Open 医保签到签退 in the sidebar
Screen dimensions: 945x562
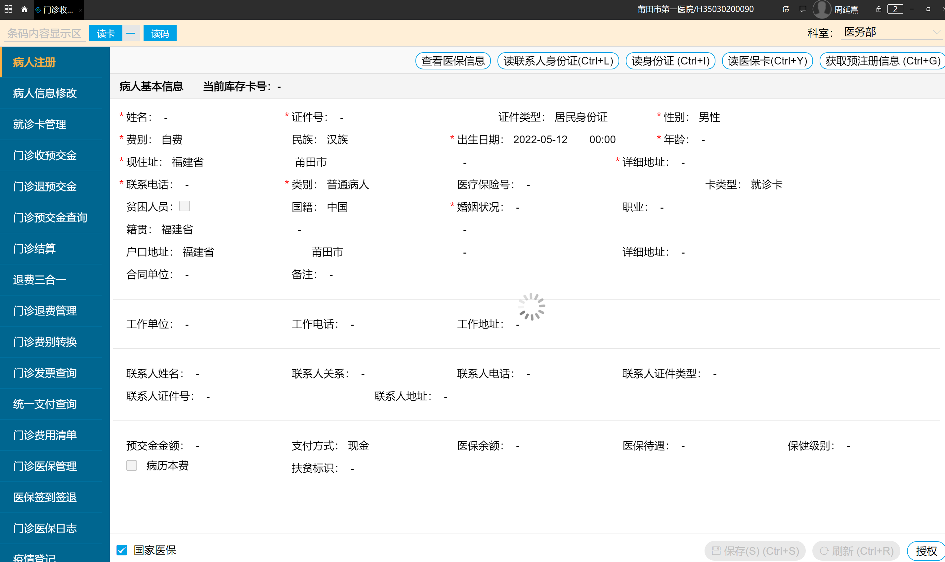(55, 497)
